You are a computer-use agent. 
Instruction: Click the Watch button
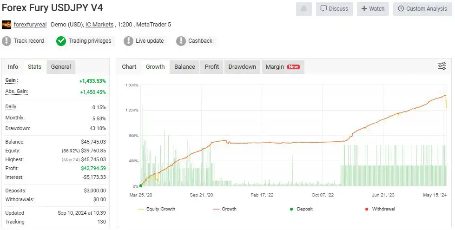(x=373, y=9)
